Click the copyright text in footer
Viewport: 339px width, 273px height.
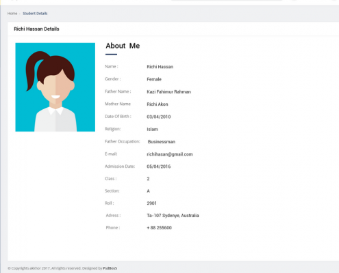pos(55,268)
